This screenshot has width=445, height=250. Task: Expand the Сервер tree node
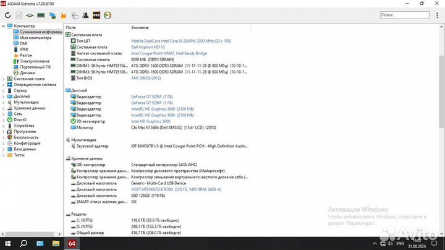(4, 90)
